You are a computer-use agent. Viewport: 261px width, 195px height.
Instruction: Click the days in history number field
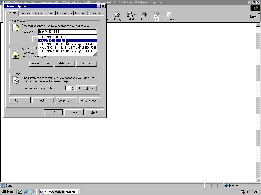tap(68, 88)
